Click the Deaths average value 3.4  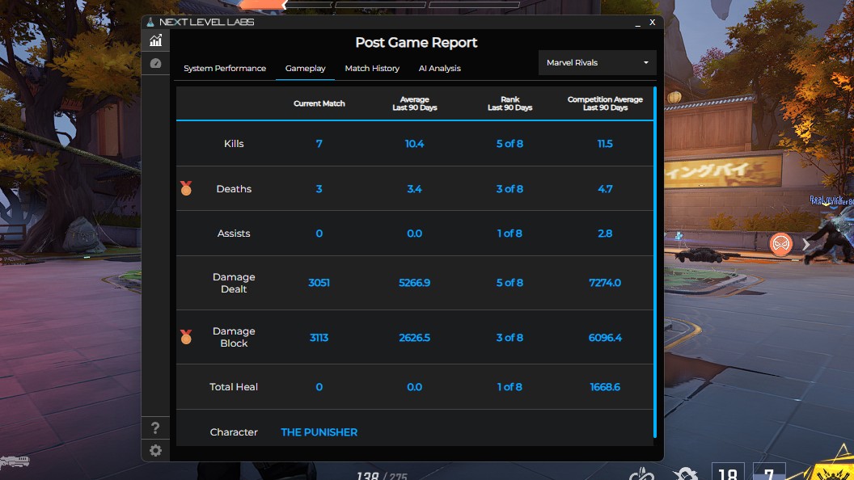(x=415, y=189)
